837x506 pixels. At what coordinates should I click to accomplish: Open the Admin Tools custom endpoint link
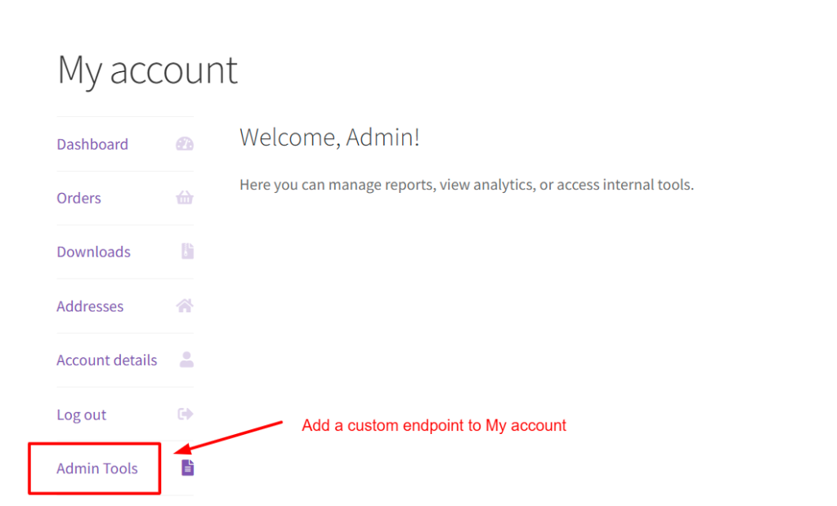[96, 468]
